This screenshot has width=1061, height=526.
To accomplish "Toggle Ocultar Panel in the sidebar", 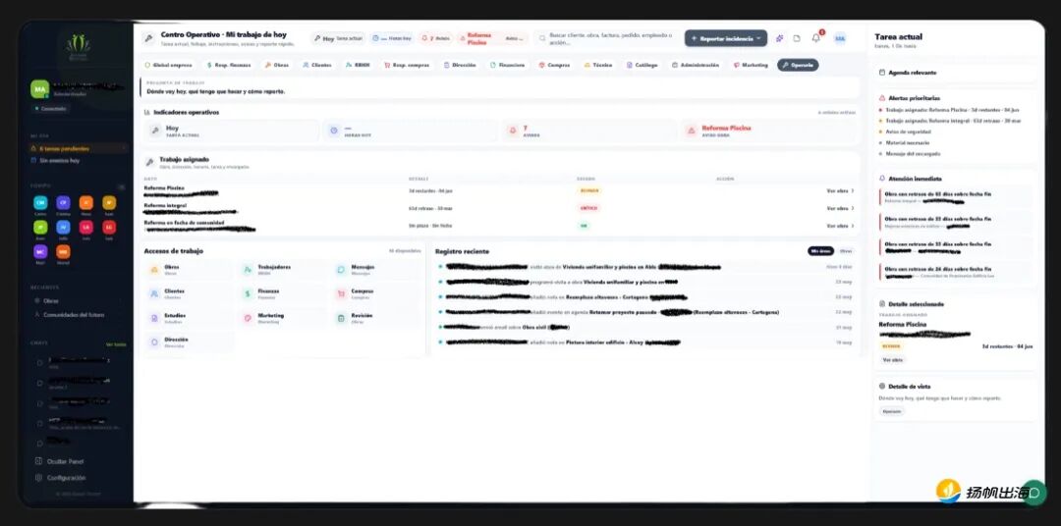I will coord(59,462).
